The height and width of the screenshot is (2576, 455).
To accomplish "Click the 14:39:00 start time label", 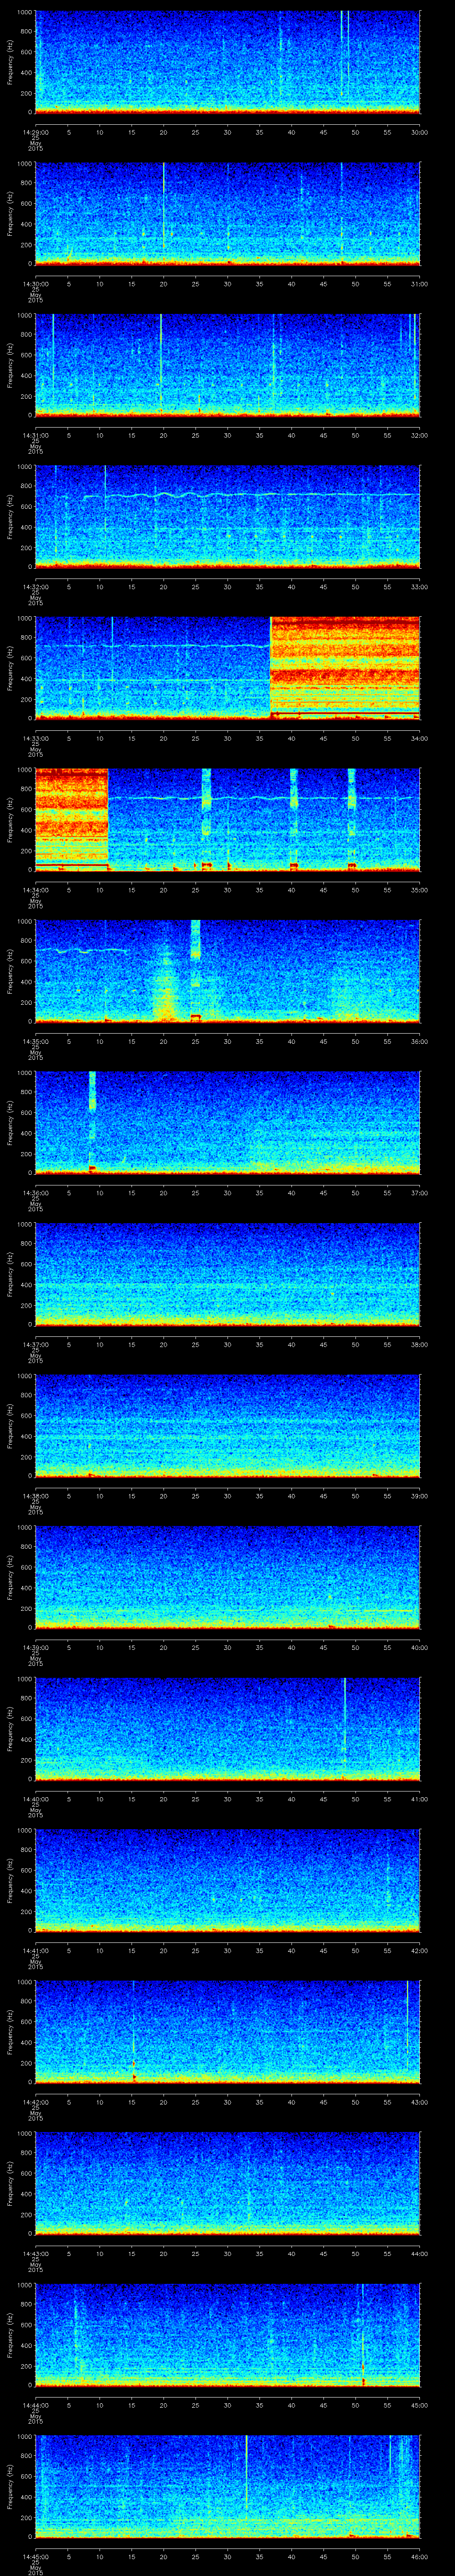I will pos(35,1647).
